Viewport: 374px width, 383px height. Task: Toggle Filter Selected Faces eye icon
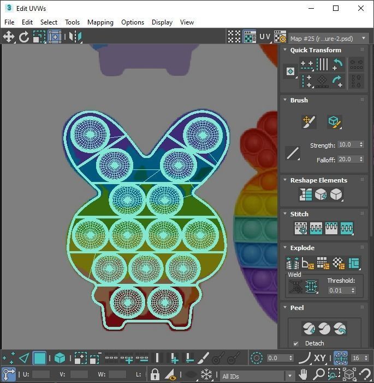[170, 374]
